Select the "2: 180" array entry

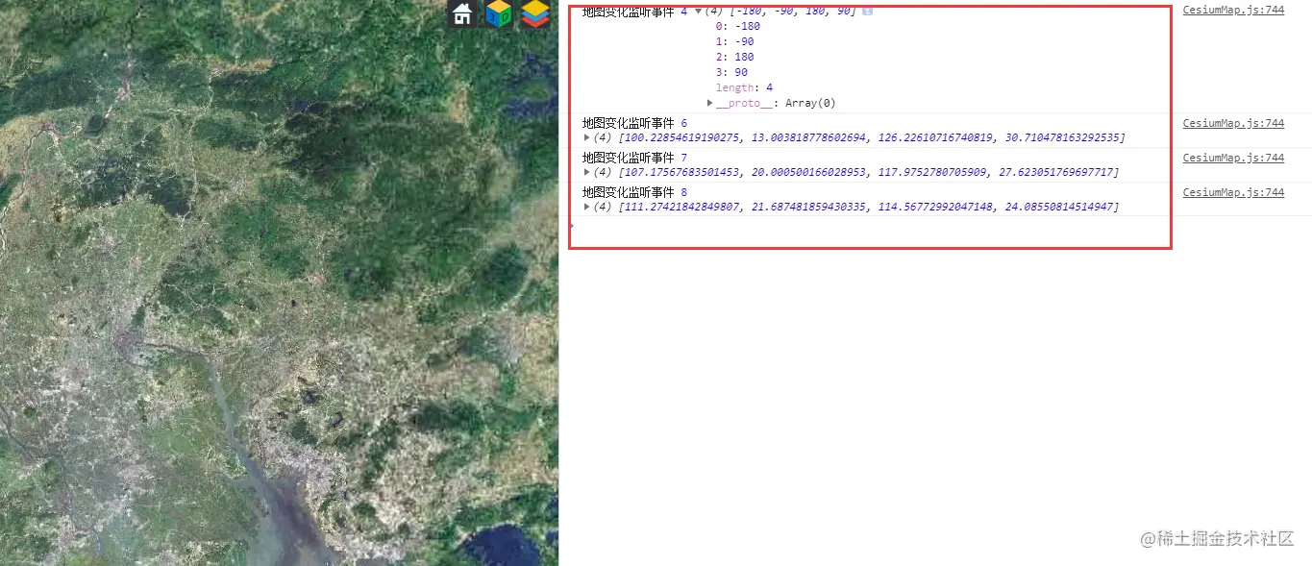(x=734, y=57)
